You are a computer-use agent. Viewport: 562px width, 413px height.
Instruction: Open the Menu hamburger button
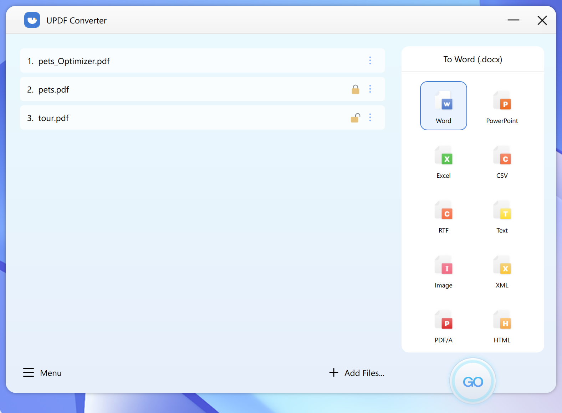[42, 373]
